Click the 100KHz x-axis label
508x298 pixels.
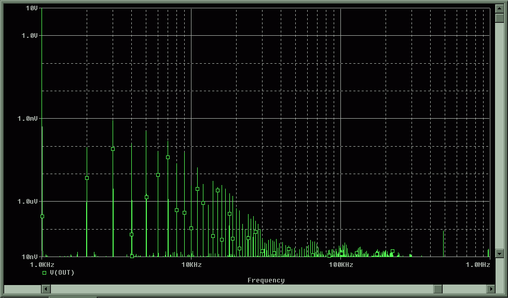pyautogui.click(x=340, y=265)
